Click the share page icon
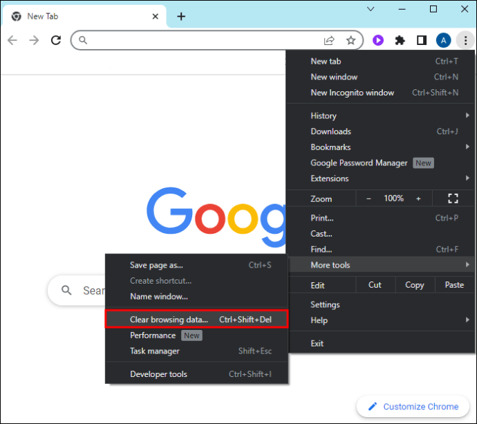The image size is (477, 424). (x=329, y=40)
